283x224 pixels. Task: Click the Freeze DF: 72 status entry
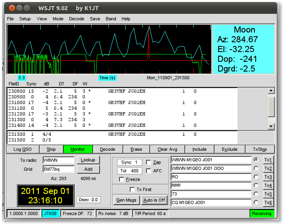point(77,213)
